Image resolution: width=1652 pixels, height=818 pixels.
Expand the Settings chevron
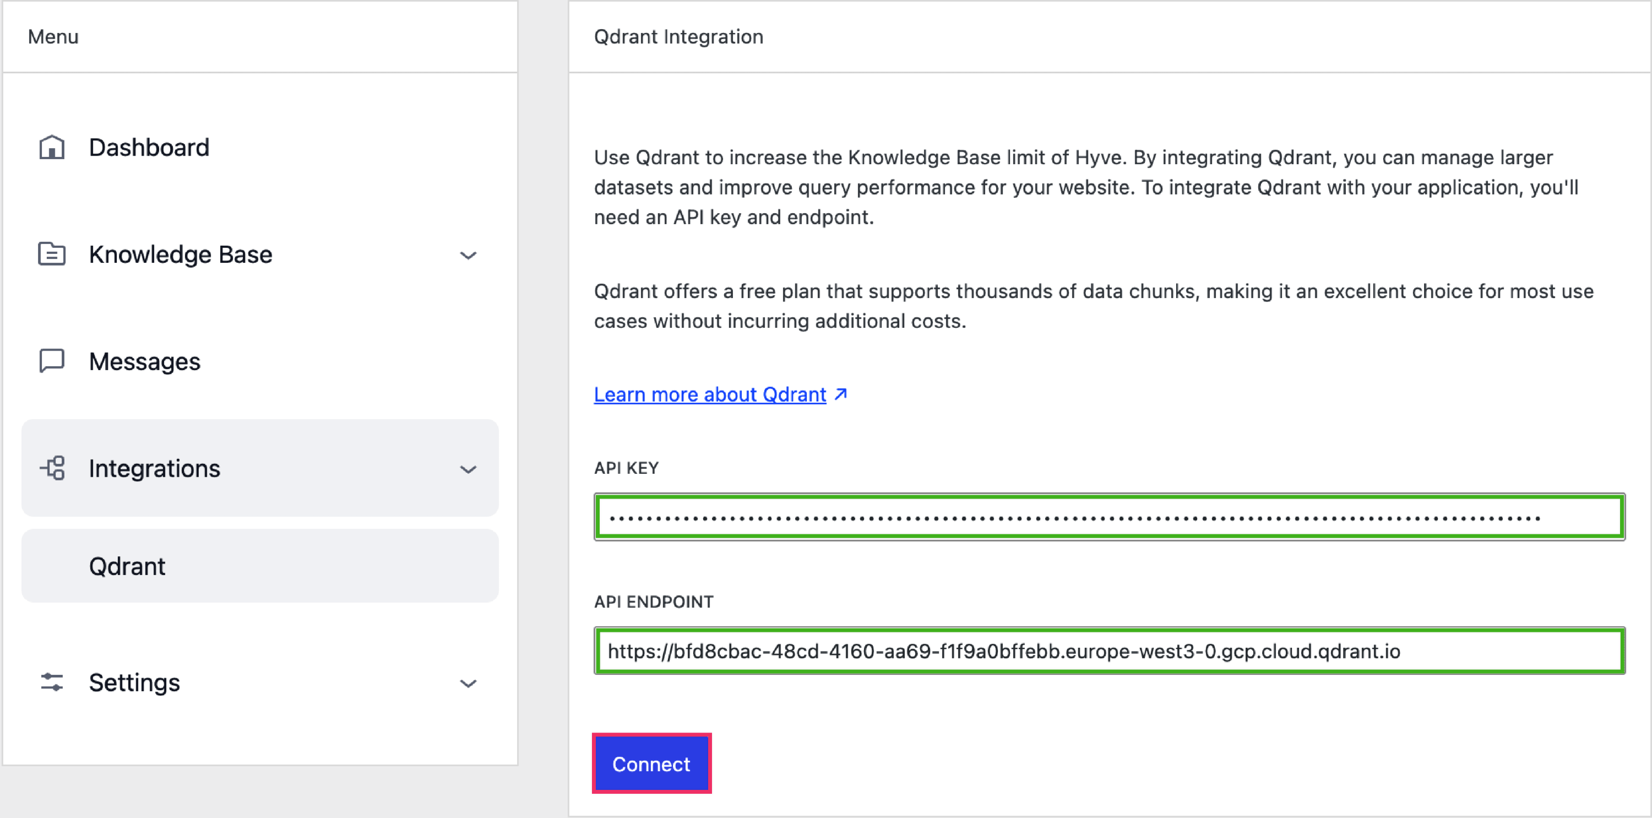(468, 684)
